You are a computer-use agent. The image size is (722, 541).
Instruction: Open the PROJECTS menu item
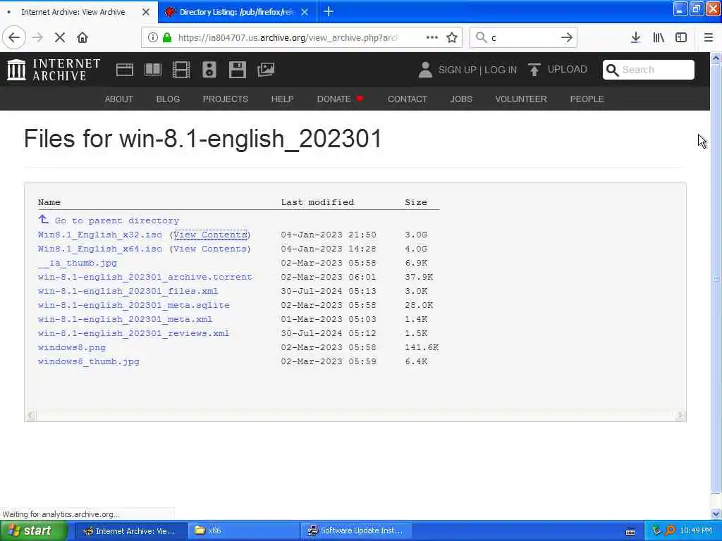point(225,99)
